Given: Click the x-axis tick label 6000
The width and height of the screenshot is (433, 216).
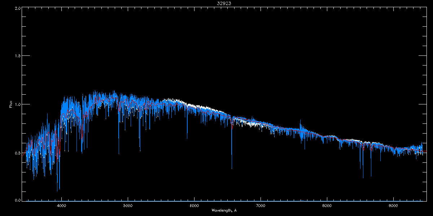Looking at the screenshot, I should pyautogui.click(x=194, y=206).
